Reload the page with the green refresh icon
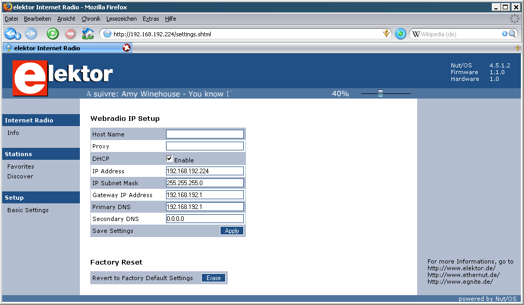This screenshot has height=305, width=524. click(52, 34)
